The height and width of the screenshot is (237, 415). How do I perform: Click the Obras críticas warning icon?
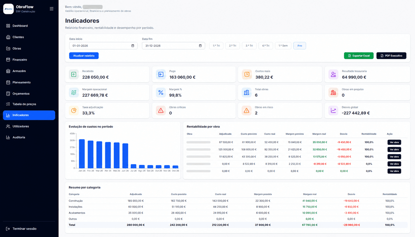click(161, 110)
